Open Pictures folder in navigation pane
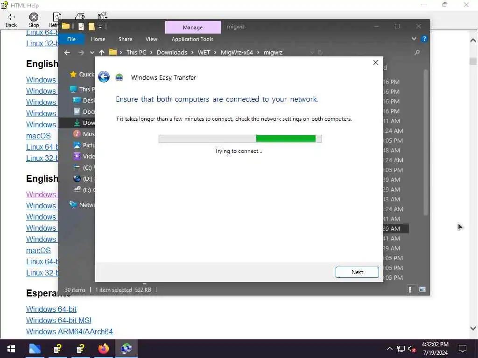Viewport: 478px width, 358px height. click(84, 145)
